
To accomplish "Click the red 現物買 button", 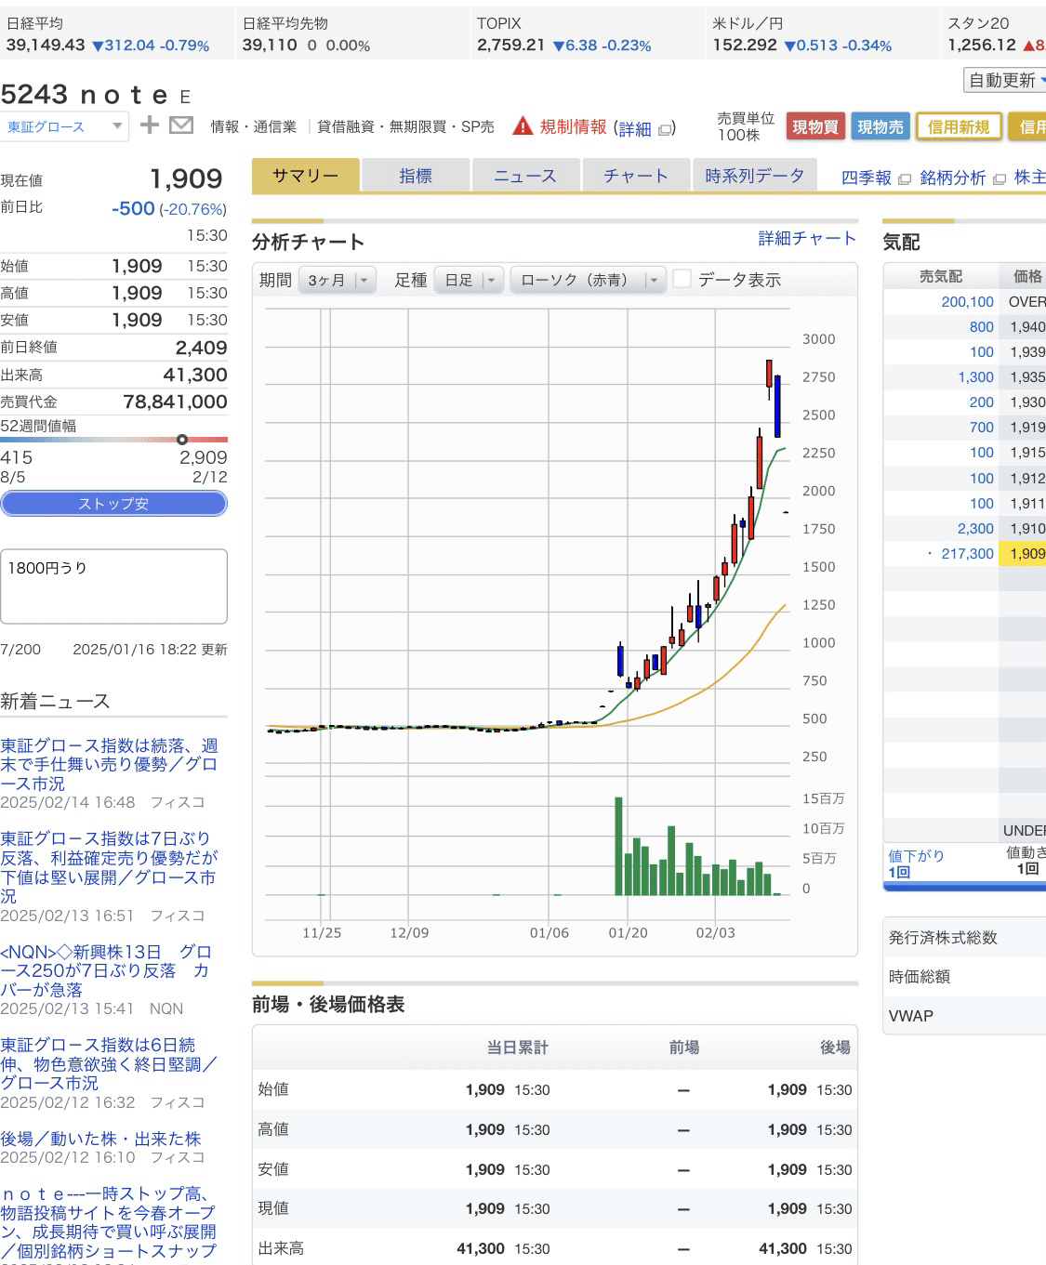I will (x=815, y=126).
